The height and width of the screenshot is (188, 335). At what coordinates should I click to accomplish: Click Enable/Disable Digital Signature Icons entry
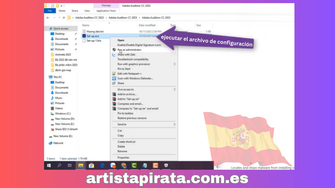pyautogui.click(x=139, y=45)
